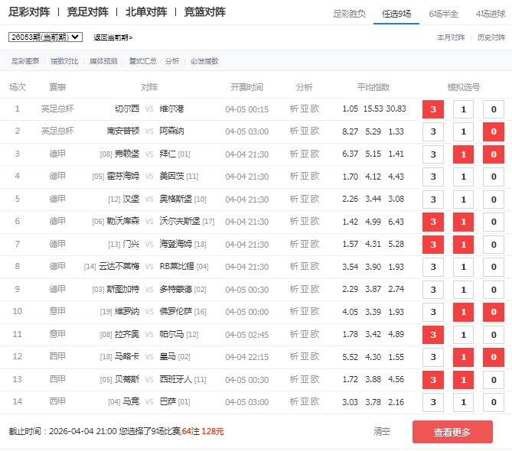Select the 竞足对阵 top navigation item
Image resolution: width=512 pixels, height=451 pixels.
87,12
